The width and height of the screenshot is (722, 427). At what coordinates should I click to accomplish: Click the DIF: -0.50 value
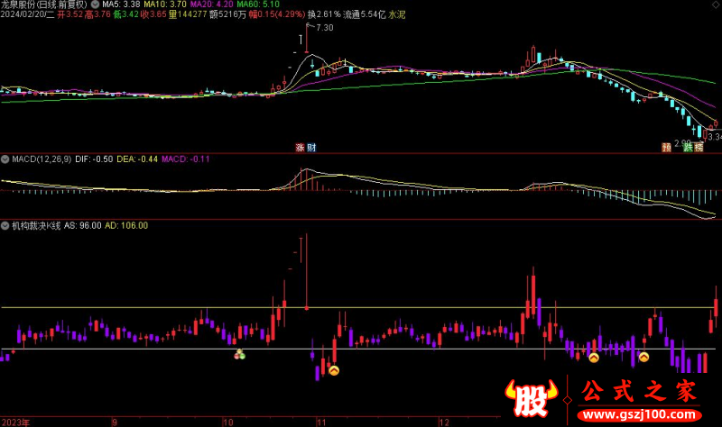(94, 159)
